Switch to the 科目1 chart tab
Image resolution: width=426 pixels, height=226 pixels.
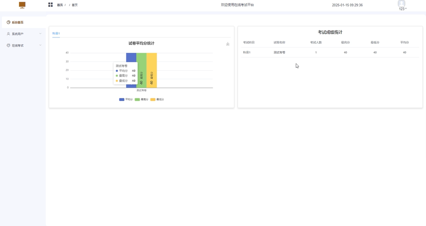pyautogui.click(x=56, y=33)
